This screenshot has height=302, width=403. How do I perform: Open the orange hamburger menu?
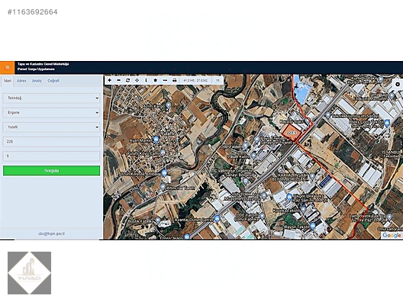tap(7, 68)
